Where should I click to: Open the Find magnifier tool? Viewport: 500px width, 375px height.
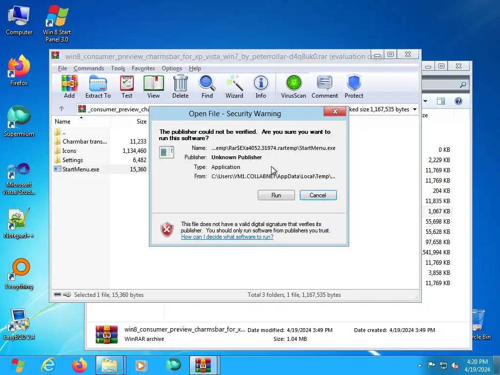click(207, 86)
